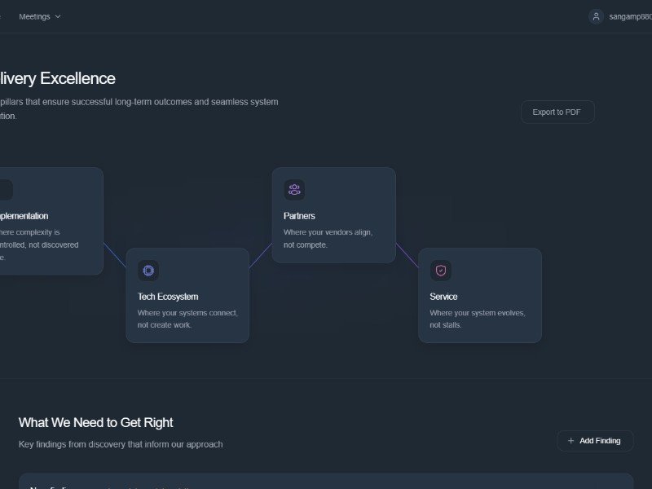This screenshot has width=652, height=489.
Task: Click the Tech Ecosystem chip icon
Action: click(x=148, y=271)
